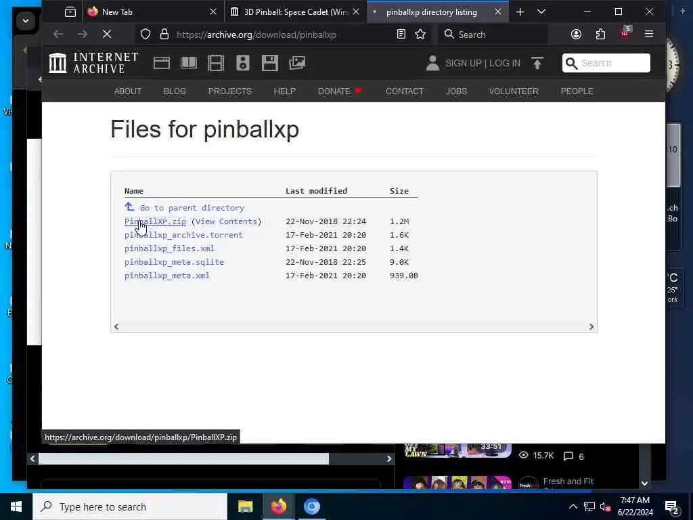693x520 pixels.
Task: Open the VOLUNTEER menu item
Action: (x=514, y=91)
